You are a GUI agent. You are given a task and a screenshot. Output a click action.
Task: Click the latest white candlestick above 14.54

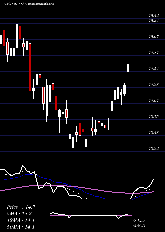click(x=128, y=68)
